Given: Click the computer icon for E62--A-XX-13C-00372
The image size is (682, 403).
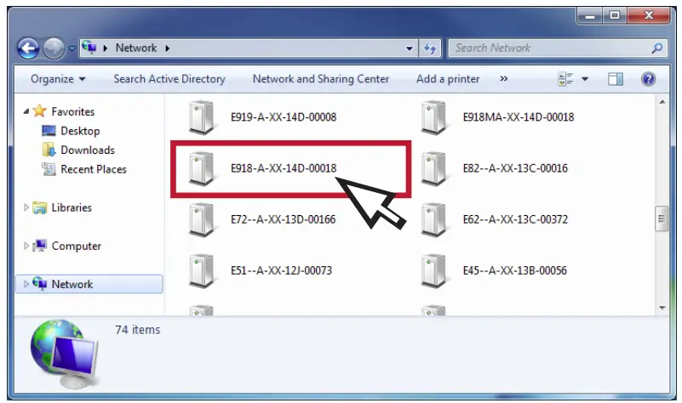Looking at the screenshot, I should click(433, 219).
